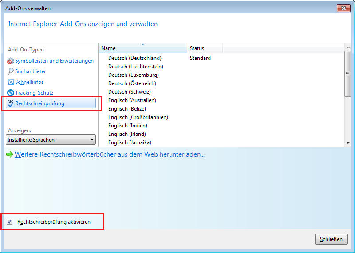The height and width of the screenshot is (253, 355).
Task: Sort list by the Name column header
Action: [x=143, y=48]
